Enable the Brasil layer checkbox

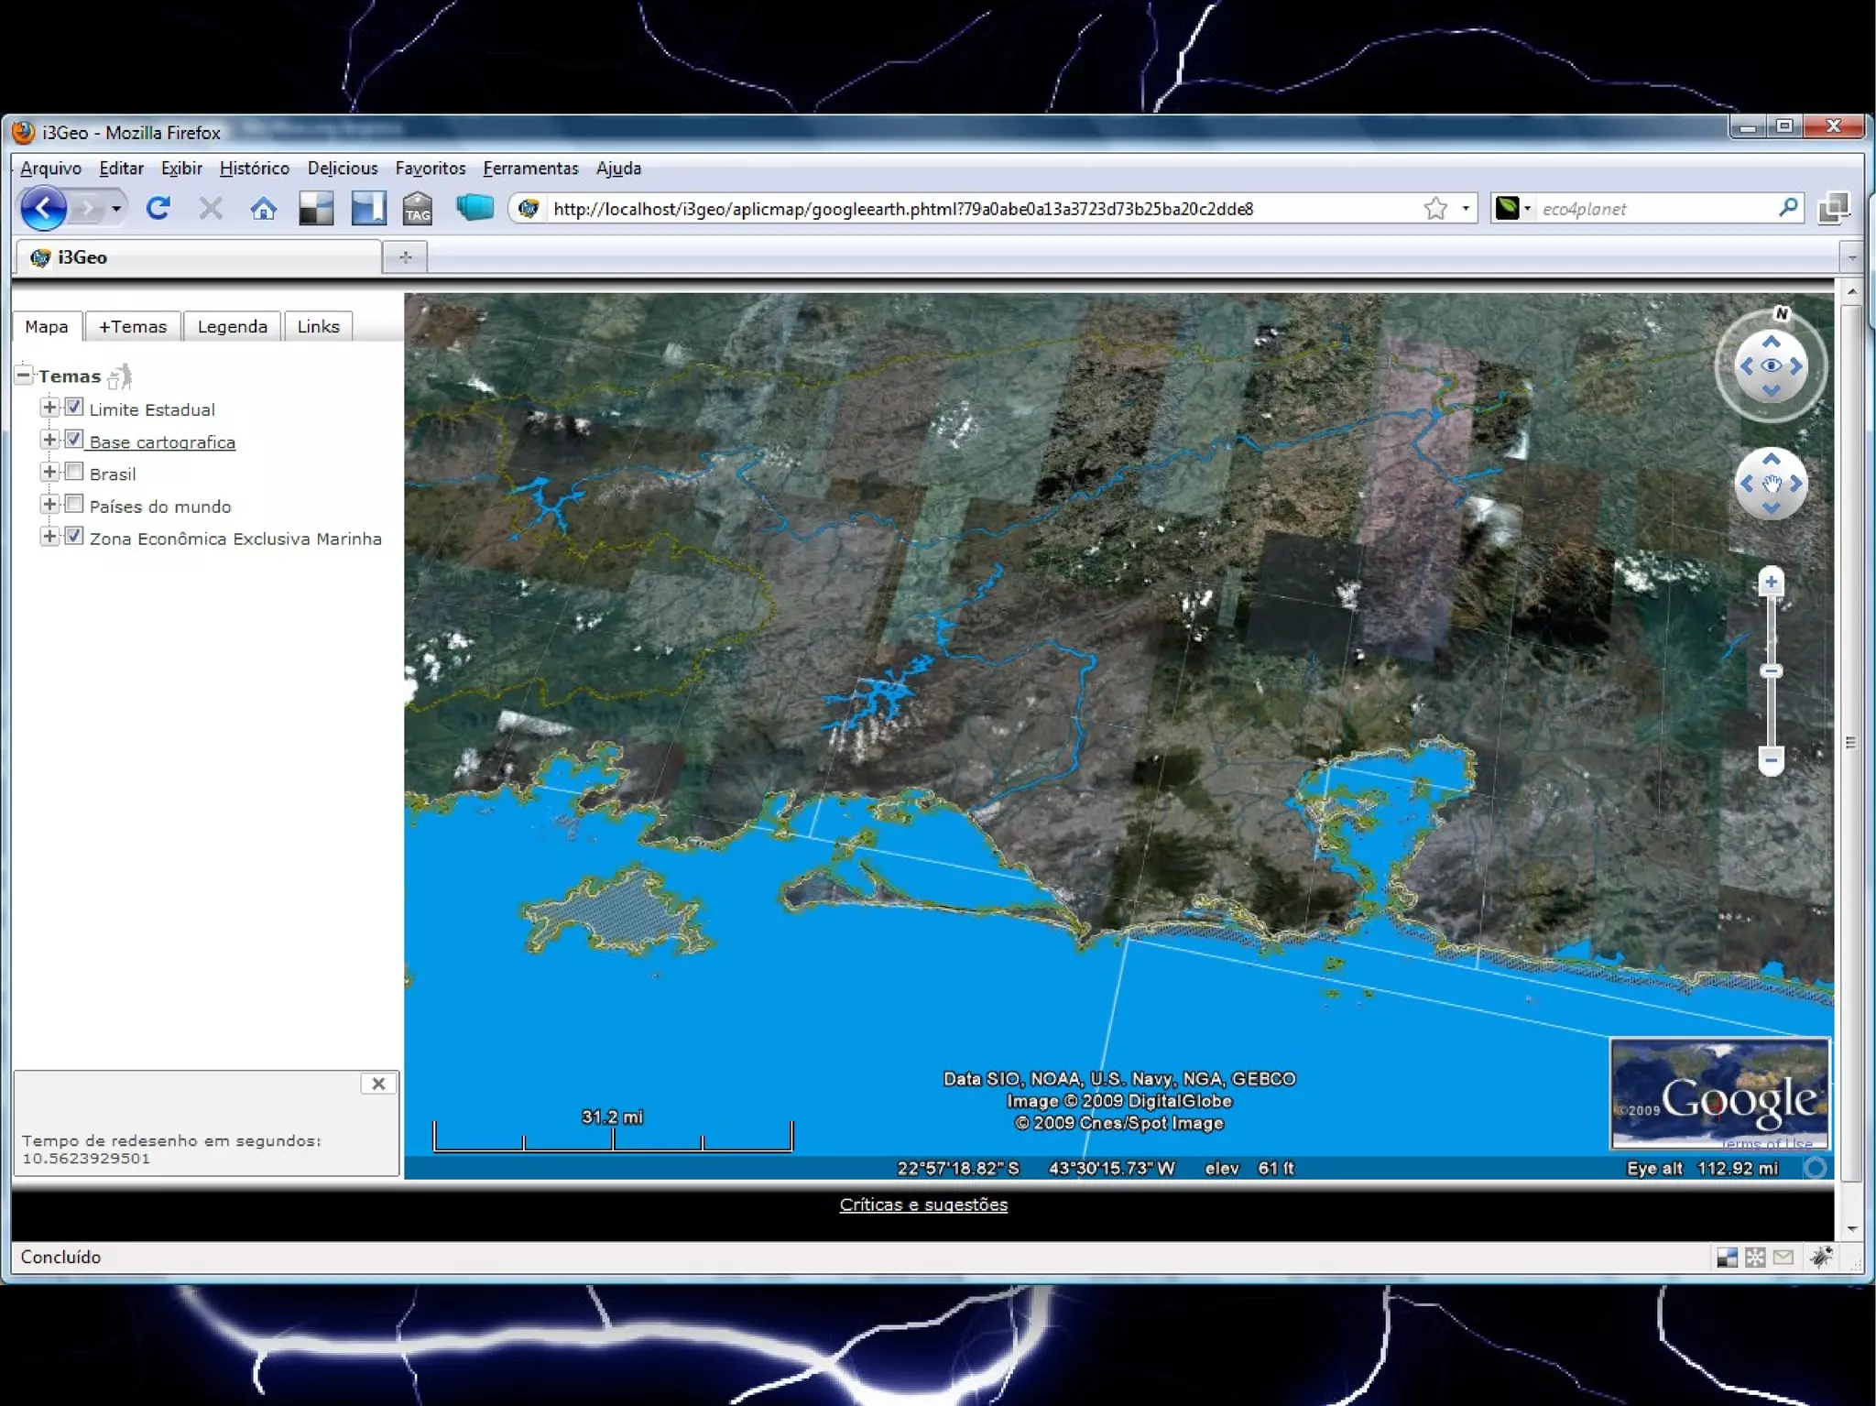point(74,473)
